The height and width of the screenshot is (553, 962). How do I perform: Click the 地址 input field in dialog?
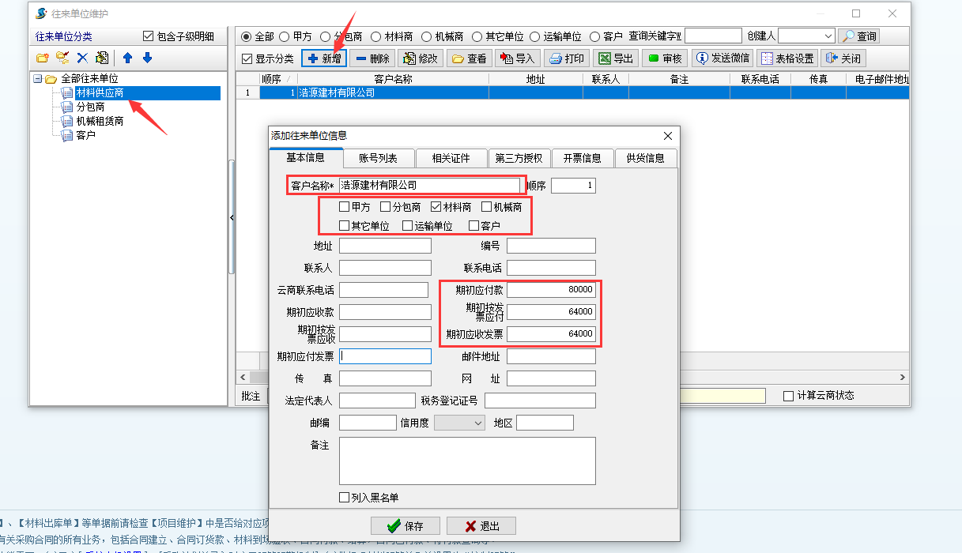(385, 246)
